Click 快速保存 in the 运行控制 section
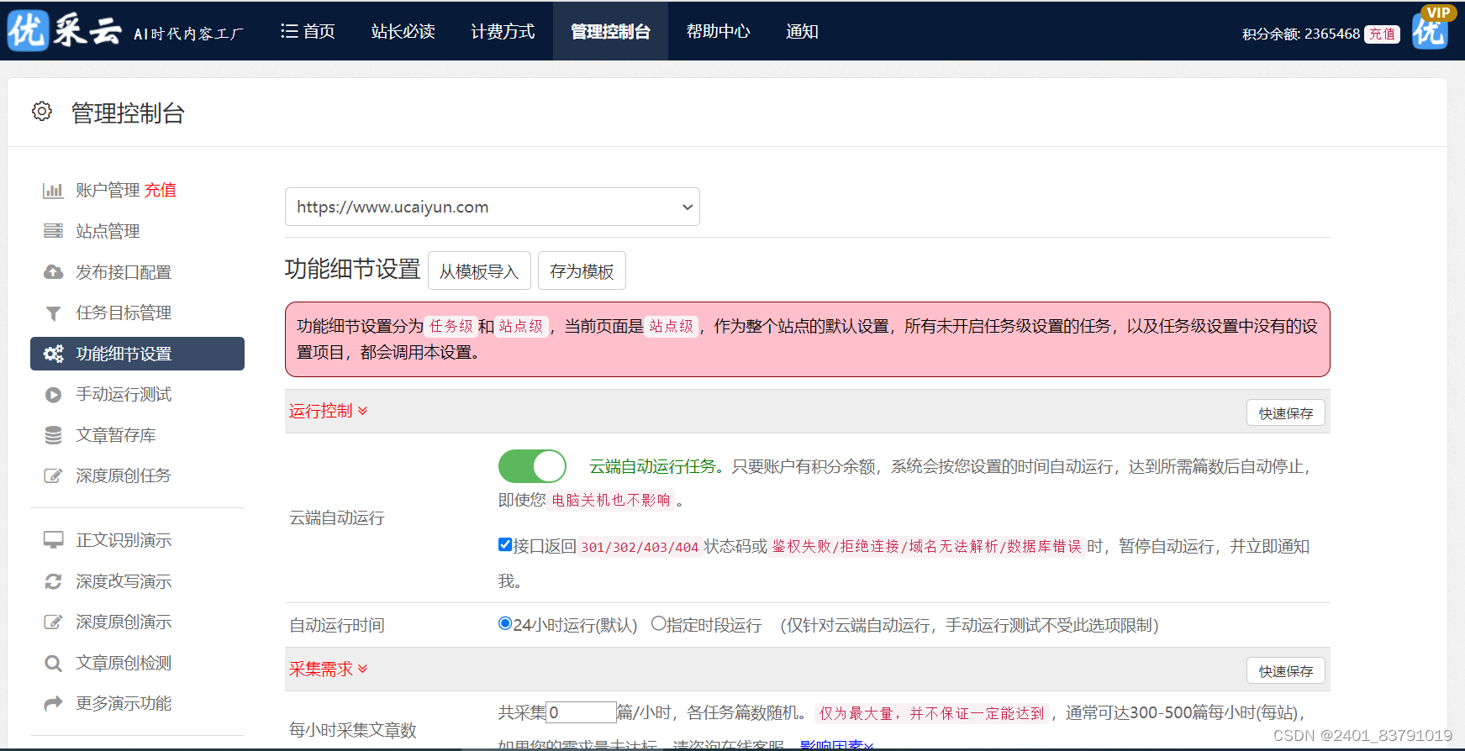Viewport: 1465px width, 751px height. pos(1286,413)
